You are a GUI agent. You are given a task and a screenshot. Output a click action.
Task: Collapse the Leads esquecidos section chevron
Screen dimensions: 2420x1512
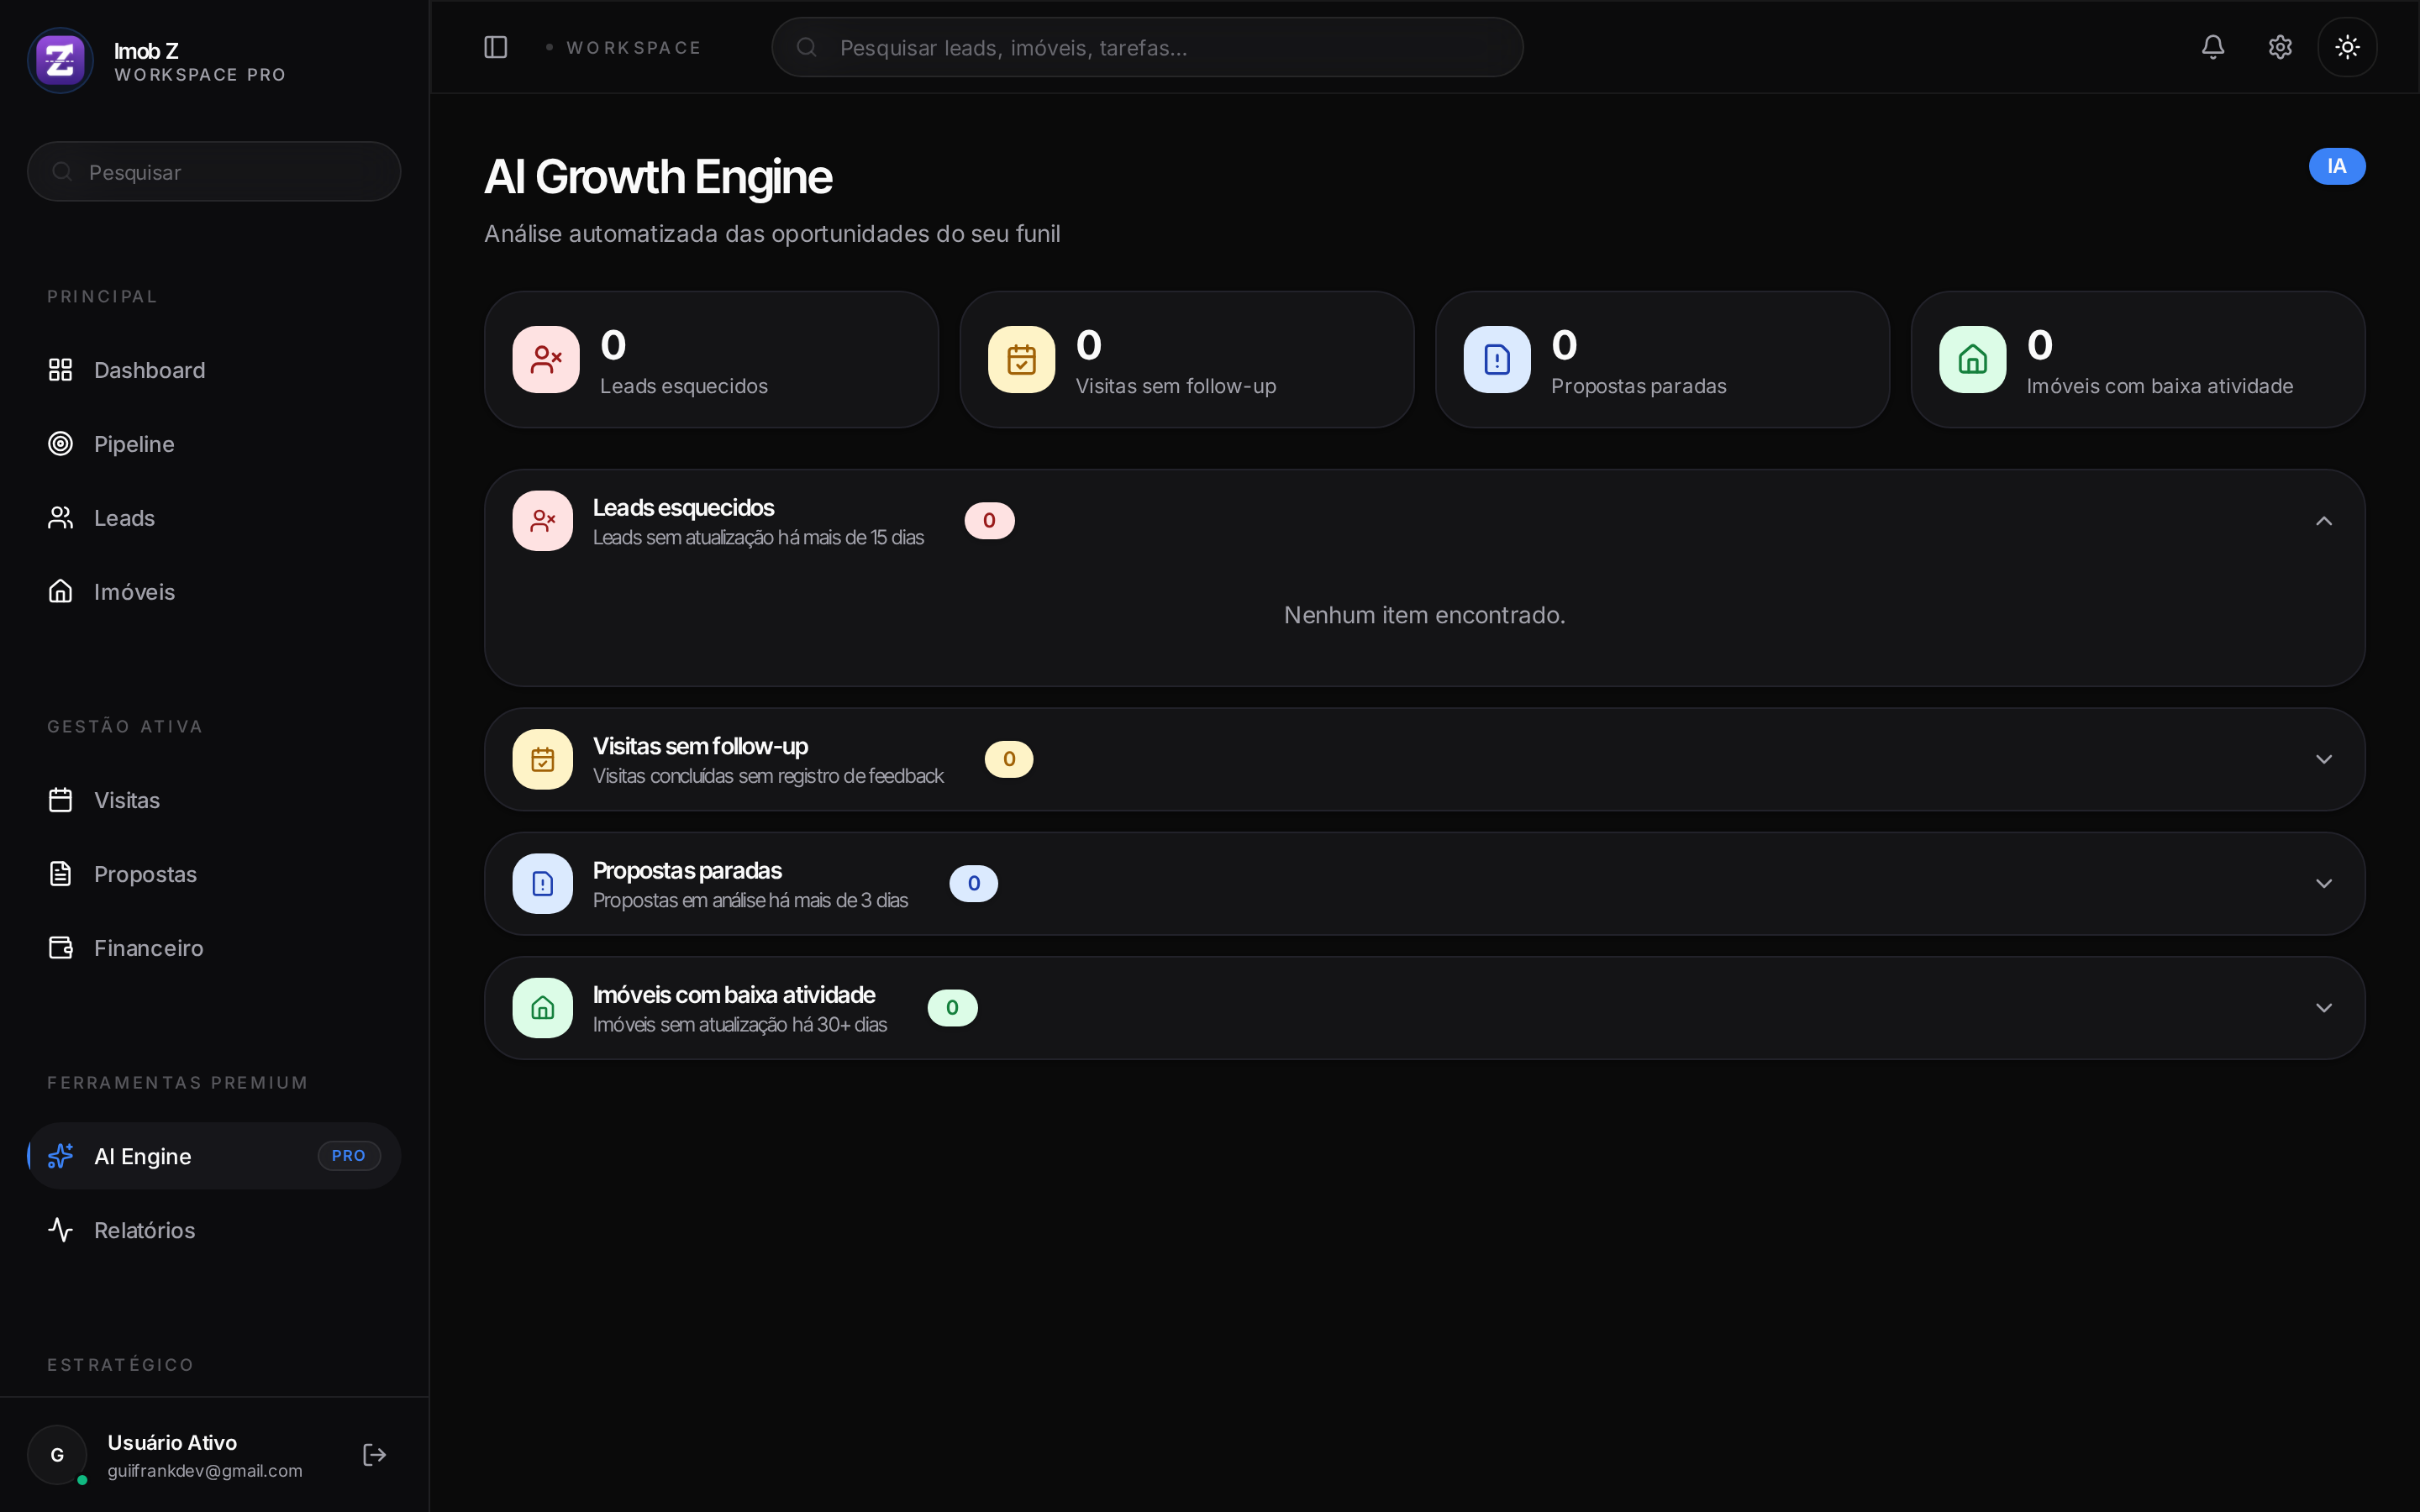pyautogui.click(x=2324, y=521)
